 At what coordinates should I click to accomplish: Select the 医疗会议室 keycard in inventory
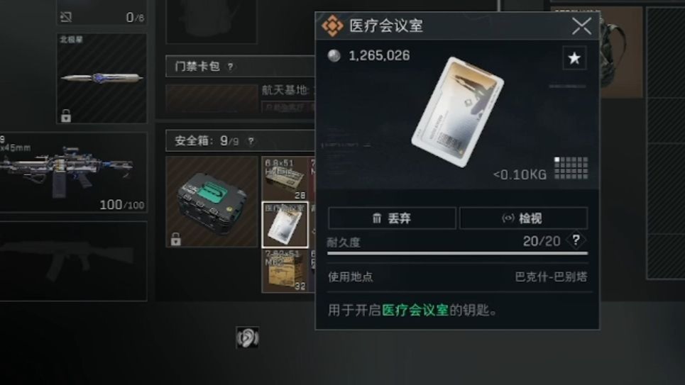[285, 225]
